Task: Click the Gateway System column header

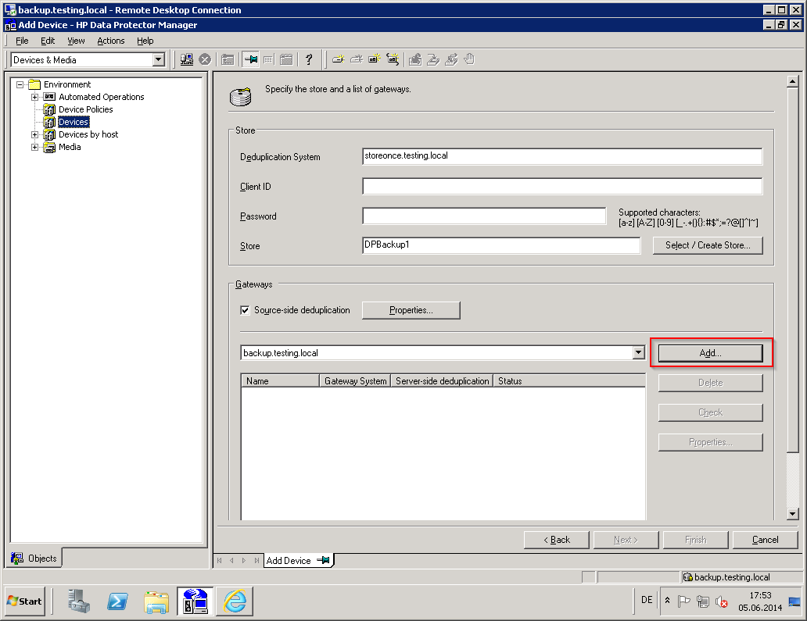Action: pos(355,381)
